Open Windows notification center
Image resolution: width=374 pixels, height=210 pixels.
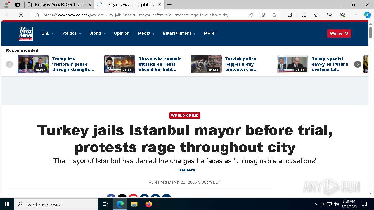[364, 204]
